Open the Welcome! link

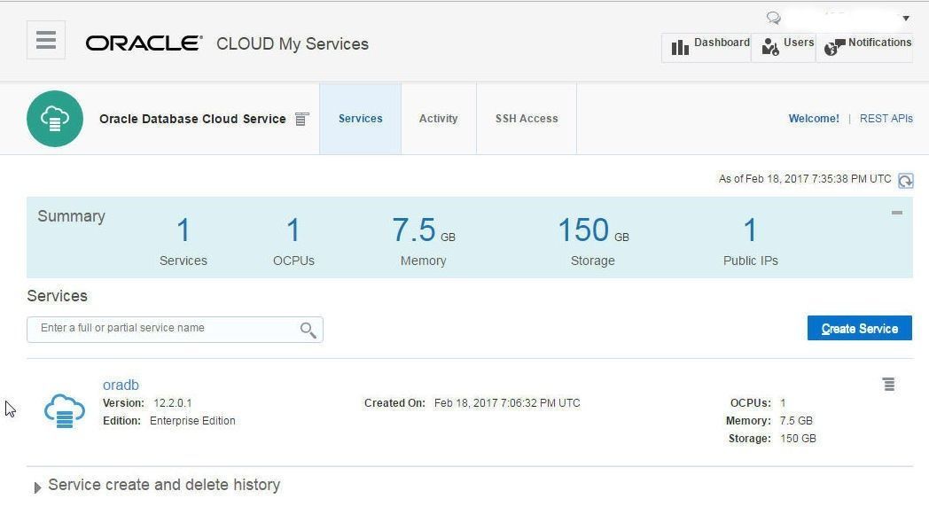click(814, 119)
